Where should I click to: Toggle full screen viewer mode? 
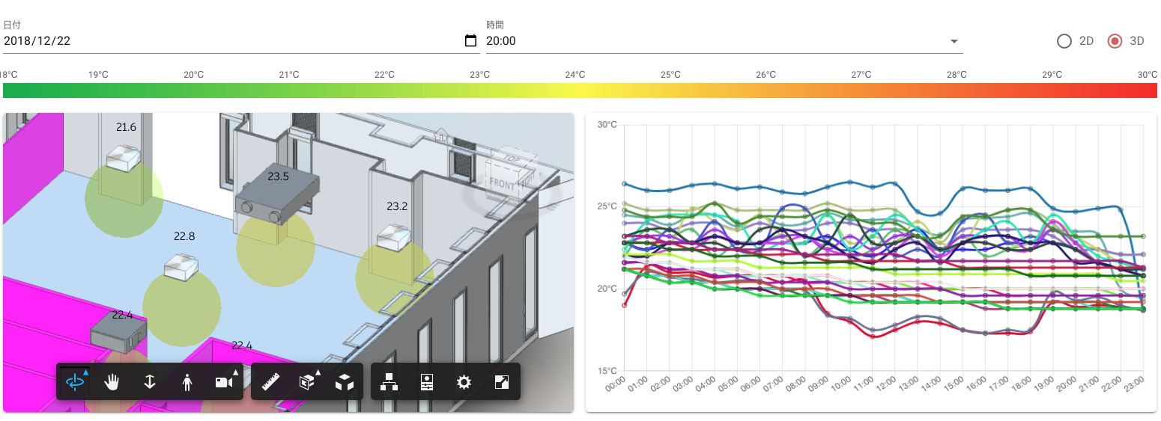point(502,382)
